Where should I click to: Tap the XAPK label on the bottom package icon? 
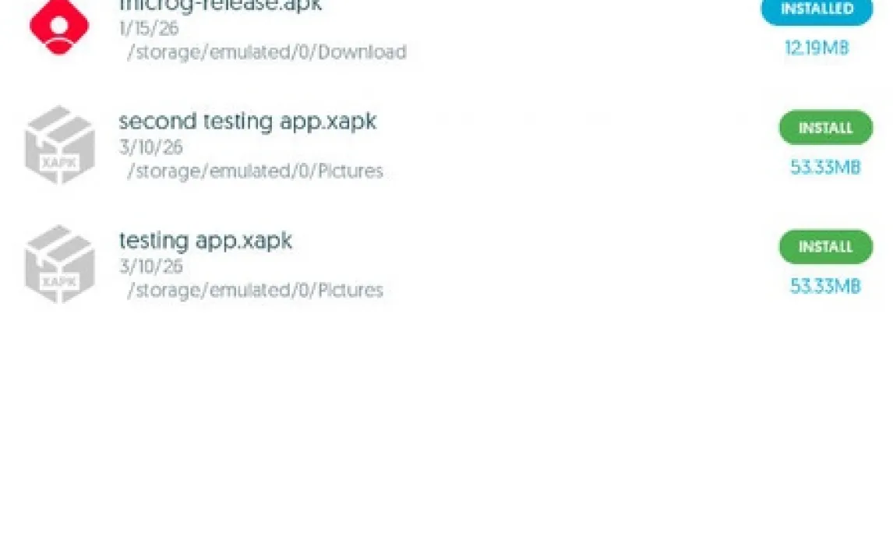pyautogui.click(x=59, y=282)
